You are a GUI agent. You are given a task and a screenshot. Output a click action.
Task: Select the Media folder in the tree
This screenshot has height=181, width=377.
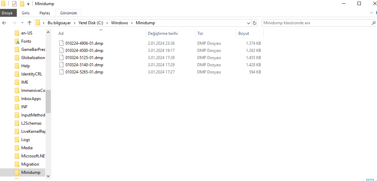[24, 148]
